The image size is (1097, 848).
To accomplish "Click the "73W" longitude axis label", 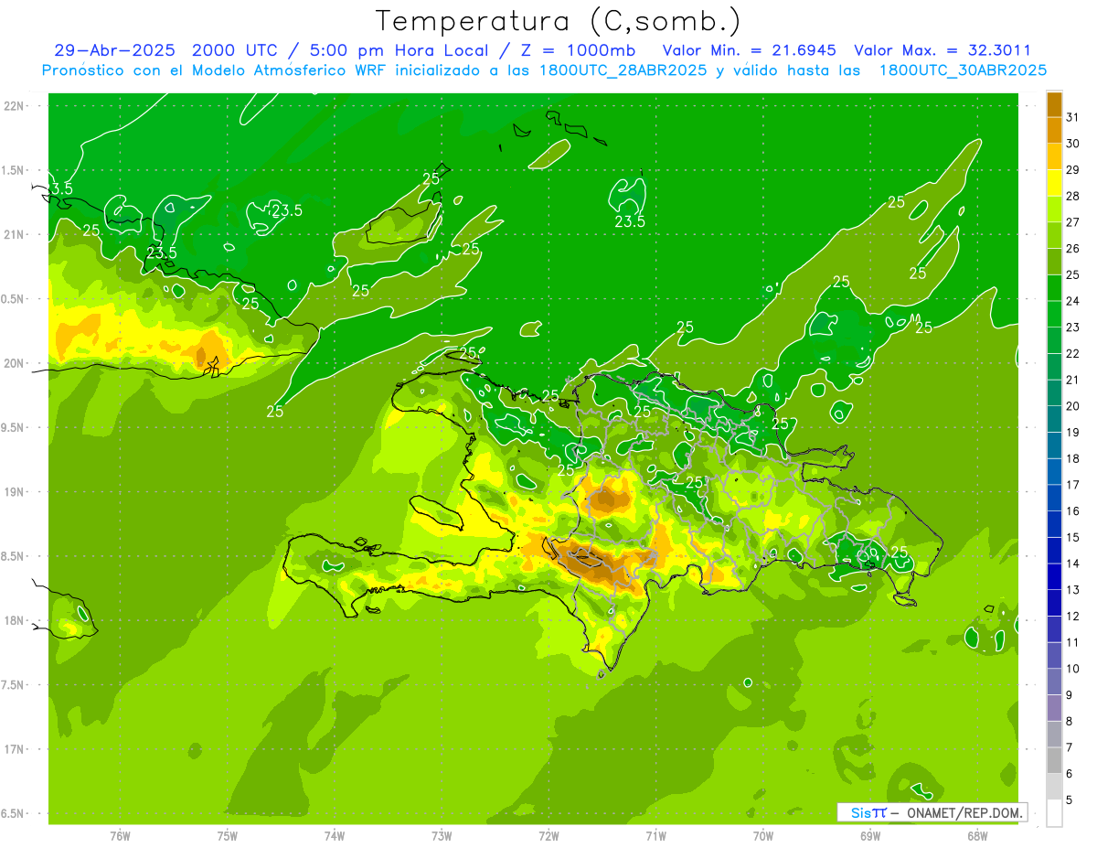I will (442, 836).
